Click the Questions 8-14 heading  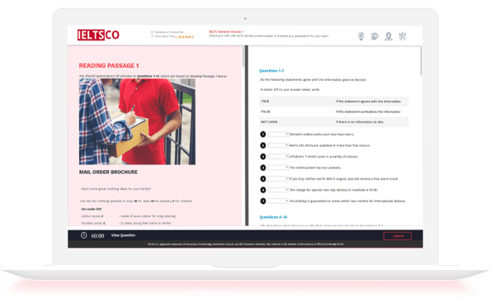273,217
